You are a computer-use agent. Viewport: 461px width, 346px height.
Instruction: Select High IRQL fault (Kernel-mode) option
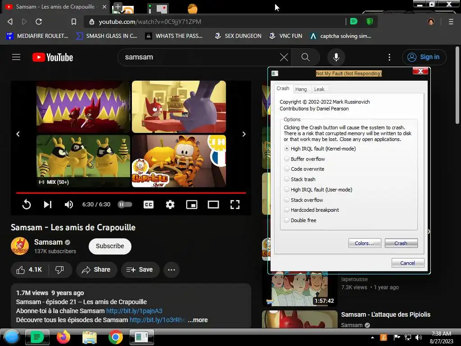coord(320,149)
